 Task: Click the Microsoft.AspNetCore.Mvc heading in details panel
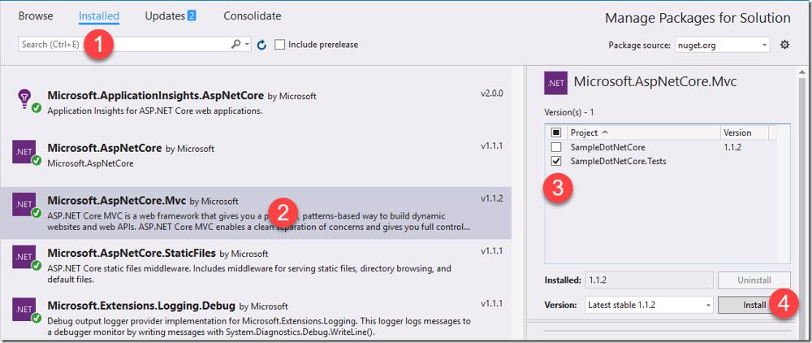coord(655,82)
